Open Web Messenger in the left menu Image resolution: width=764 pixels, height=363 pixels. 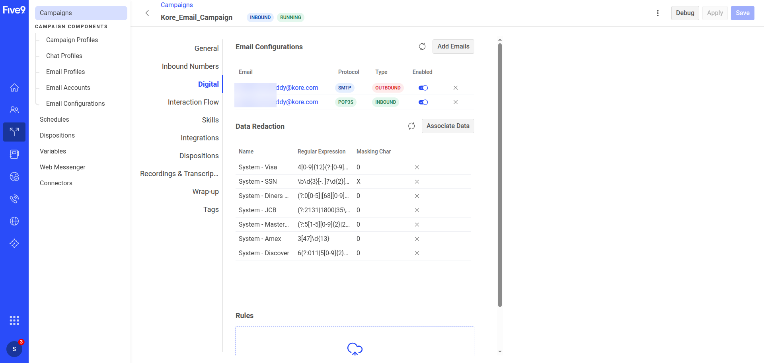click(62, 167)
